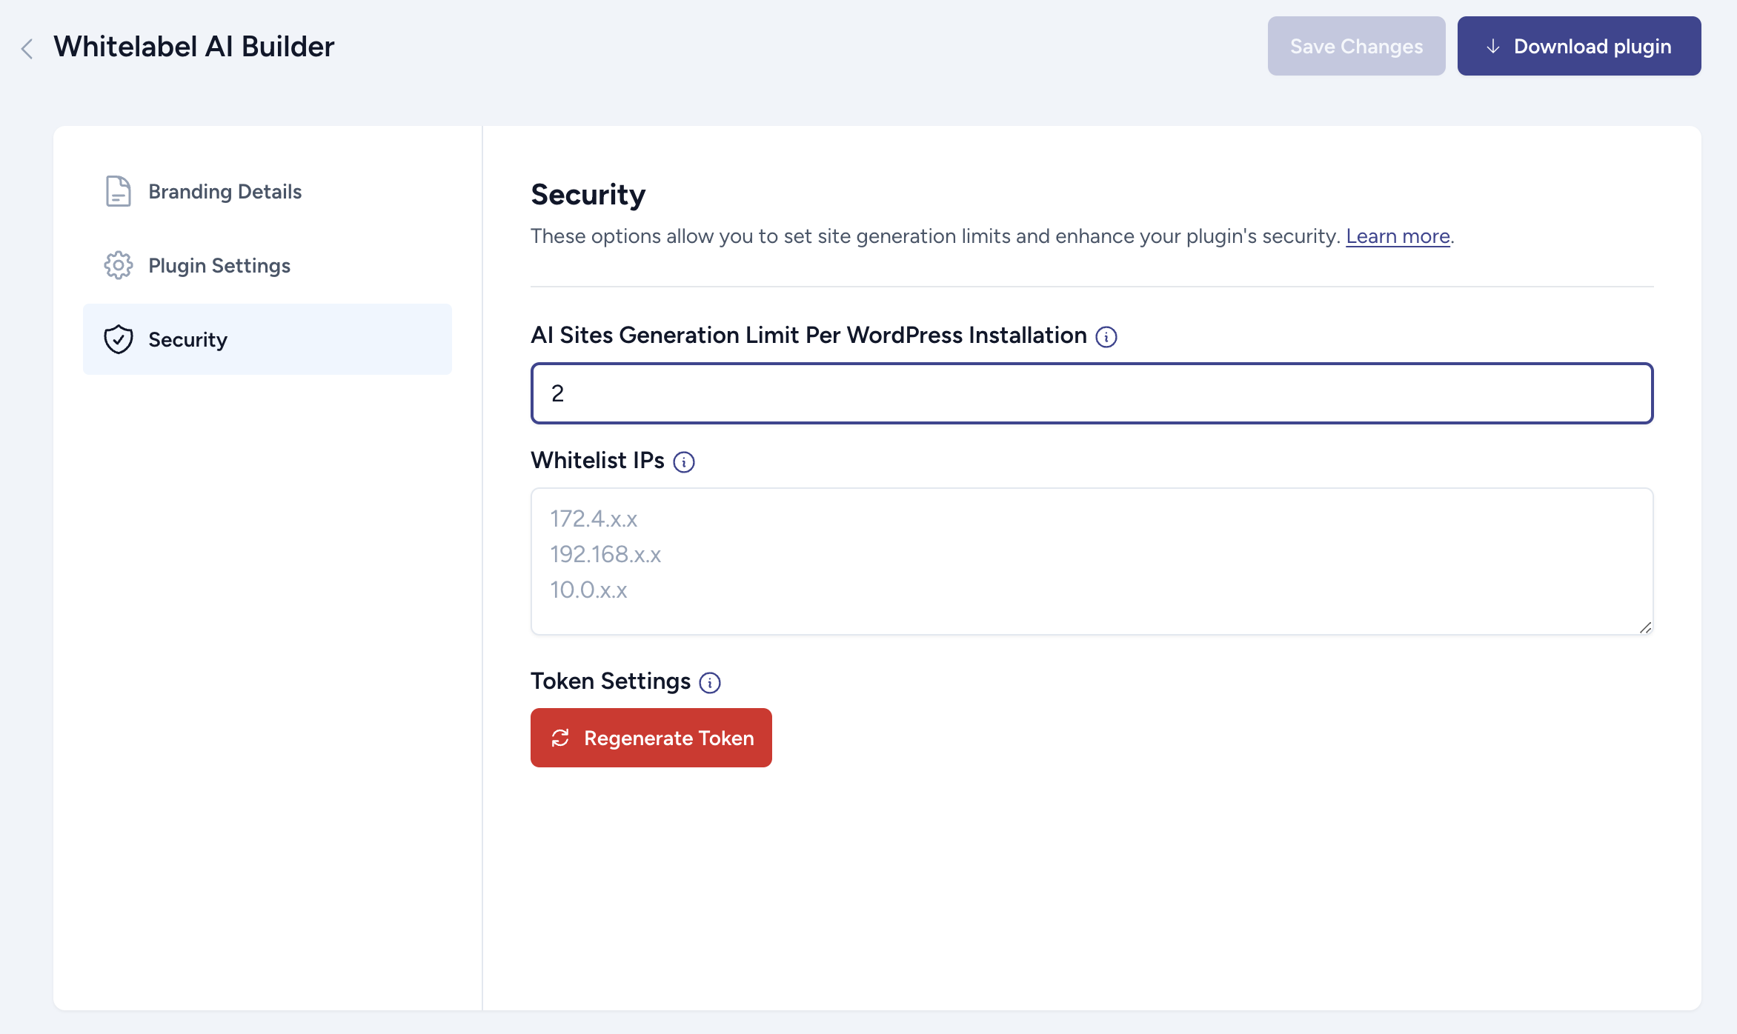This screenshot has width=1737, height=1034.
Task: Click inside the Whitelist IPs textarea
Action: [x=1092, y=561]
